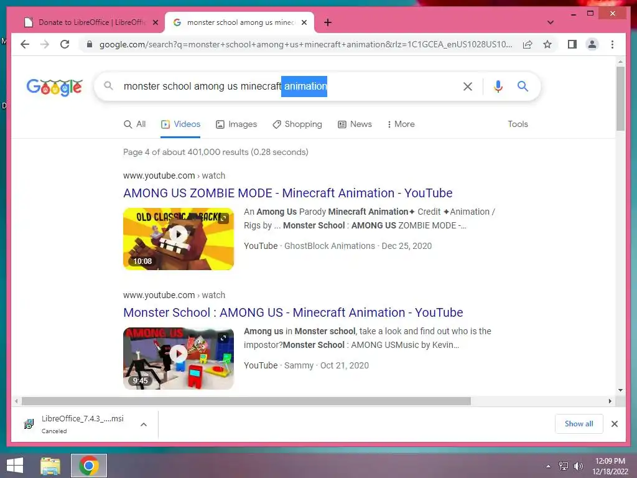Expand the More search categories
The image size is (637, 478).
click(x=401, y=124)
